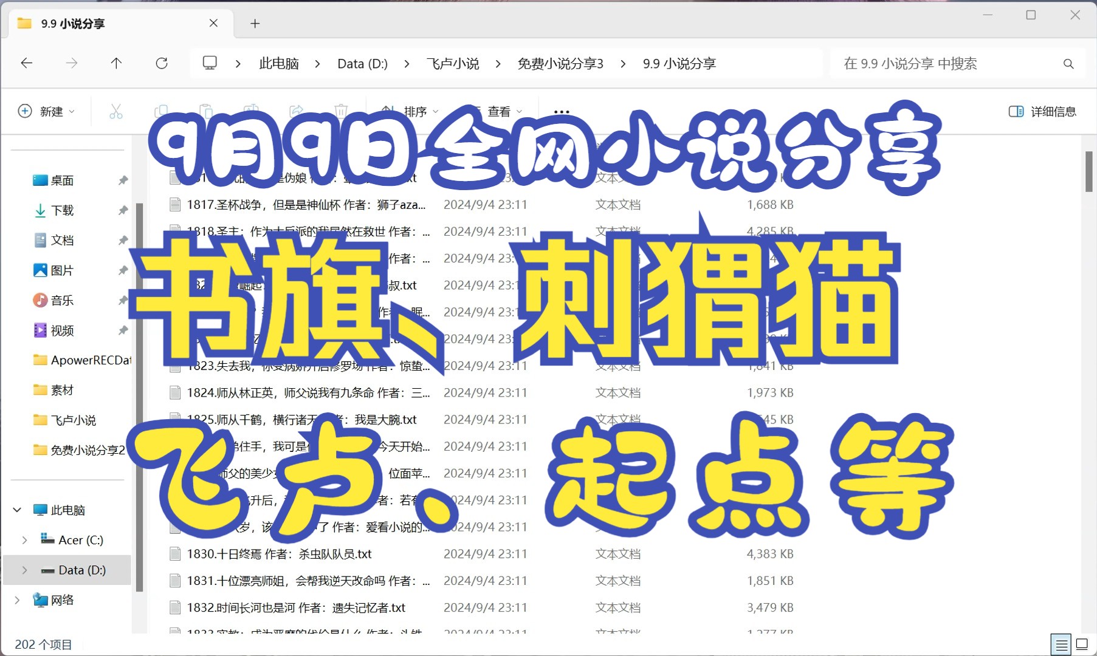Image resolution: width=1097 pixels, height=656 pixels.
Task: Click the computer icon in address bar
Action: click(210, 63)
